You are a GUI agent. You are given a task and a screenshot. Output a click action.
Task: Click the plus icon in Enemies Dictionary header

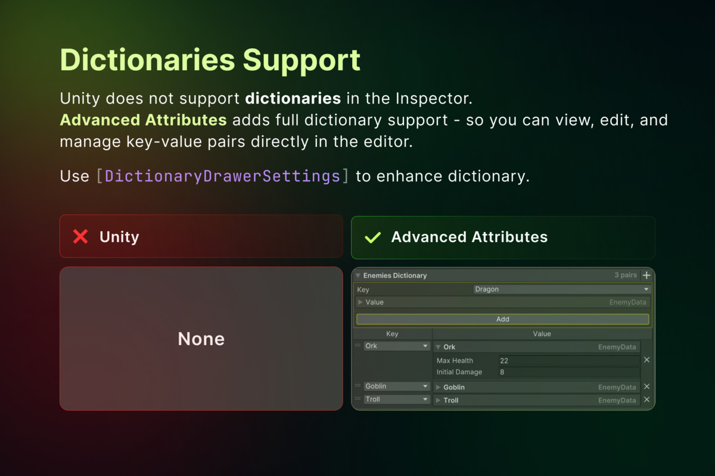pos(646,275)
